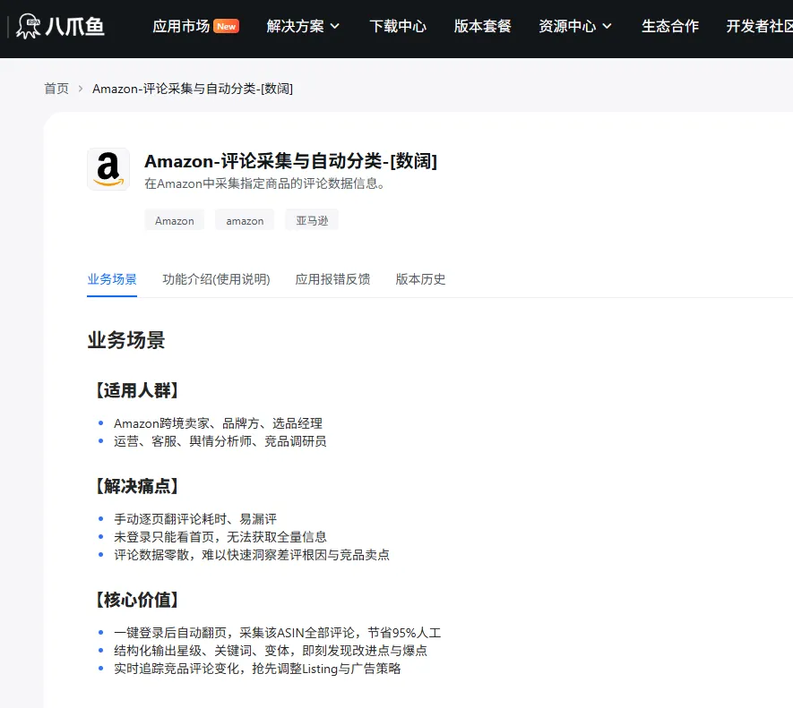Click the description 在Amazon中采集指定商品的评论数据信息
793x708 pixels.
pyautogui.click(x=264, y=183)
